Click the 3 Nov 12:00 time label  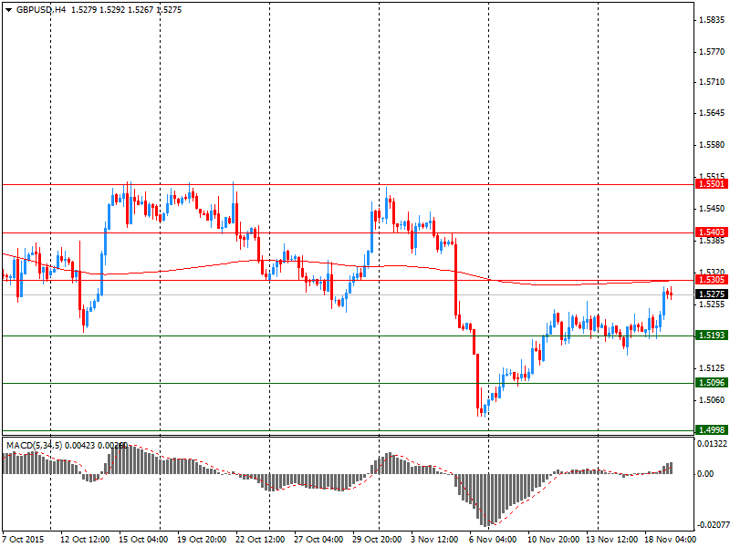[x=435, y=540]
